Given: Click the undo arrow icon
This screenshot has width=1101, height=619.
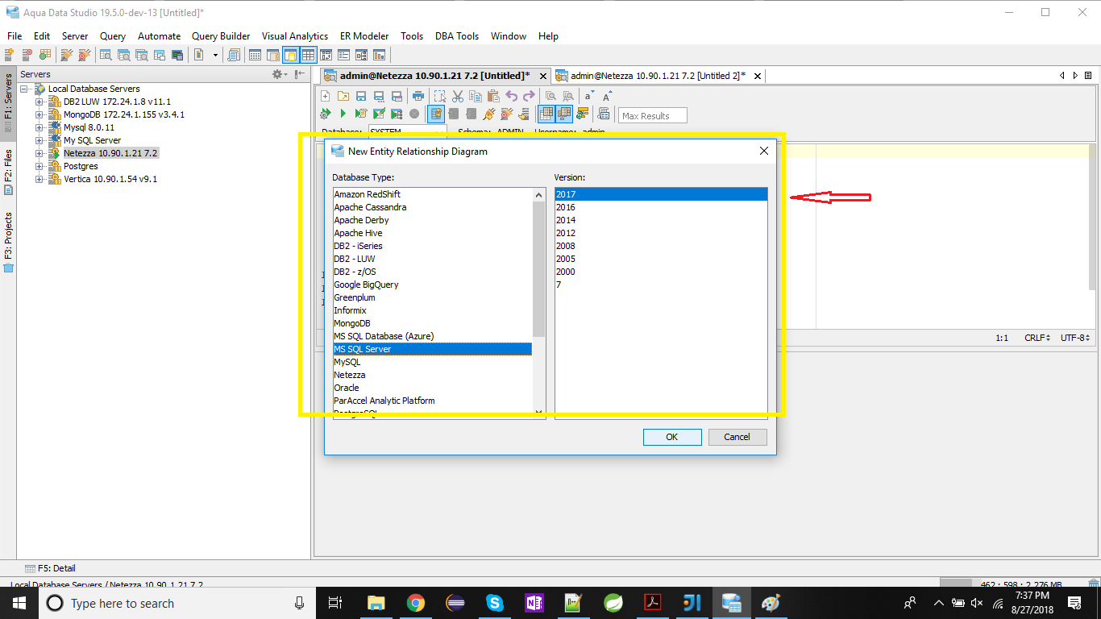Looking at the screenshot, I should (512, 96).
